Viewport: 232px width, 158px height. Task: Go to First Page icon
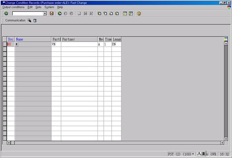(99, 13)
